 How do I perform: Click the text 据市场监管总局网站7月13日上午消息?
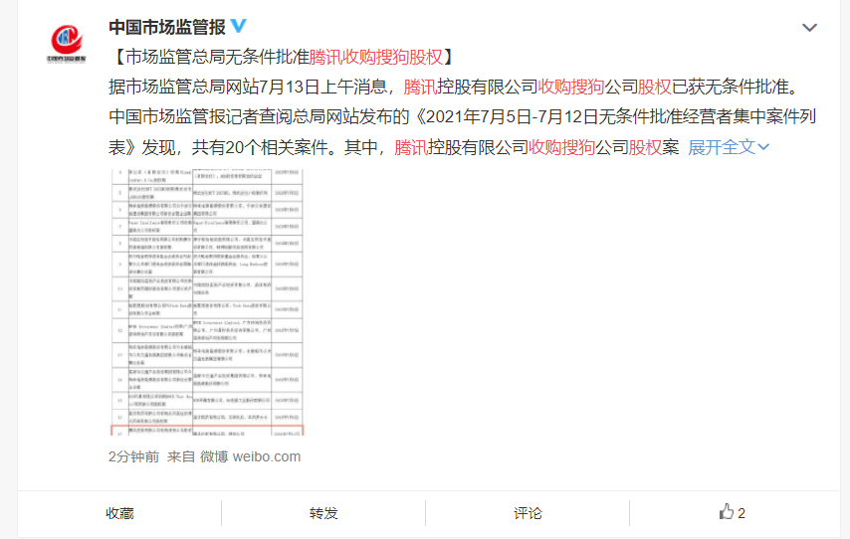(x=247, y=87)
